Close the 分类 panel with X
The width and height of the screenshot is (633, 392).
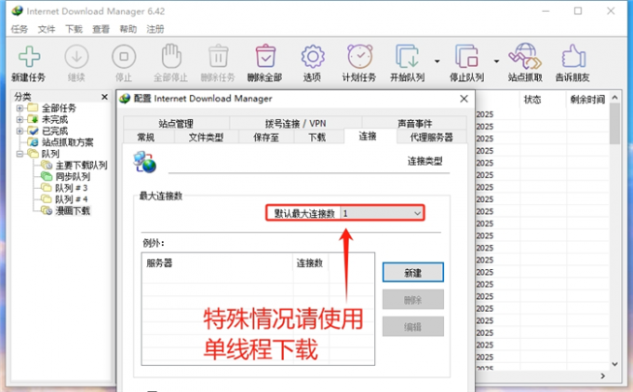coord(104,97)
